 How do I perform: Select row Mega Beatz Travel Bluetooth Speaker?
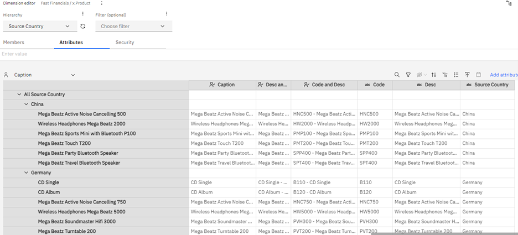[96, 163]
